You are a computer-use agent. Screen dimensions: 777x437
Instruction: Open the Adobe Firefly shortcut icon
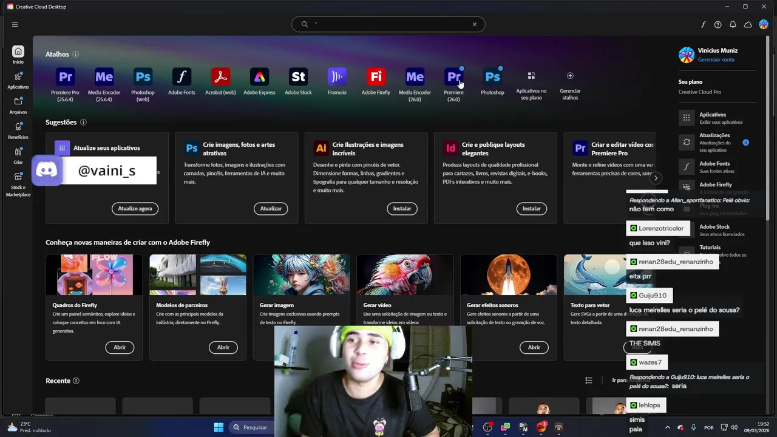[376, 77]
